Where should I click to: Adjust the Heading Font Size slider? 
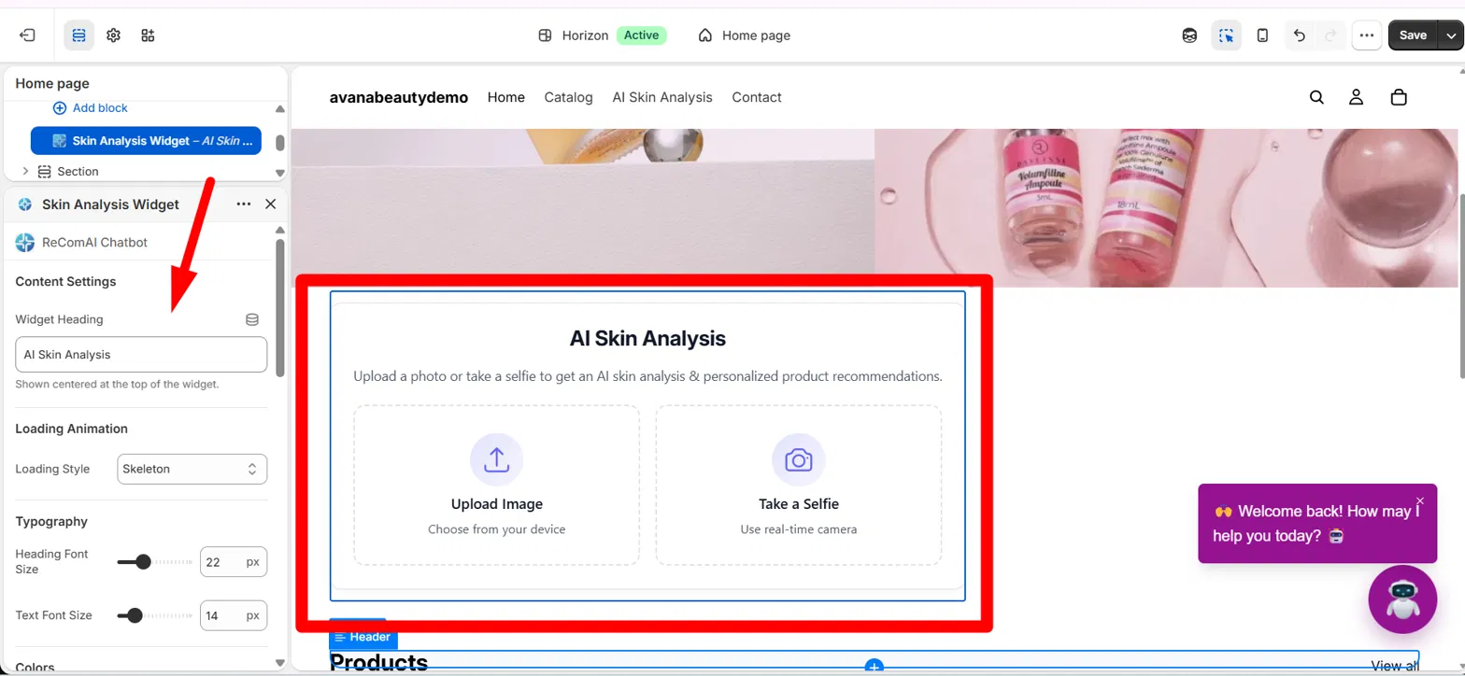pyautogui.click(x=143, y=562)
